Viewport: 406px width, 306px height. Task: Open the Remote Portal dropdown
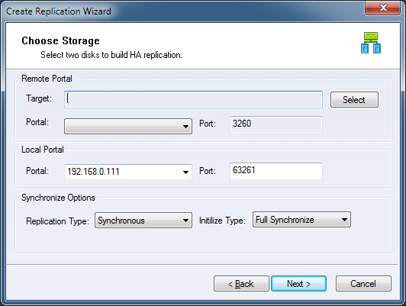pyautogui.click(x=128, y=127)
